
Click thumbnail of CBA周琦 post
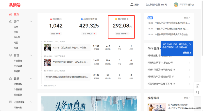coord(47,62)
